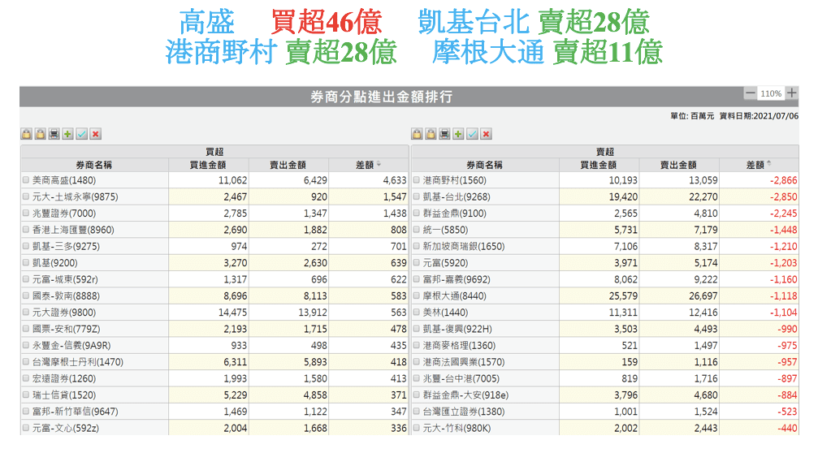Viewport: 818px width, 453px height.
Task: Click the 110% zoom level field
Action: pyautogui.click(x=770, y=94)
